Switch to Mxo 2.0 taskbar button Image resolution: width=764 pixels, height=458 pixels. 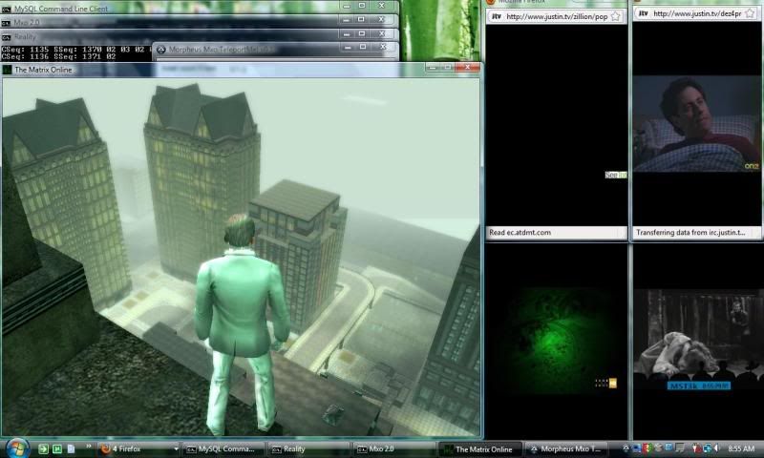click(x=394, y=449)
